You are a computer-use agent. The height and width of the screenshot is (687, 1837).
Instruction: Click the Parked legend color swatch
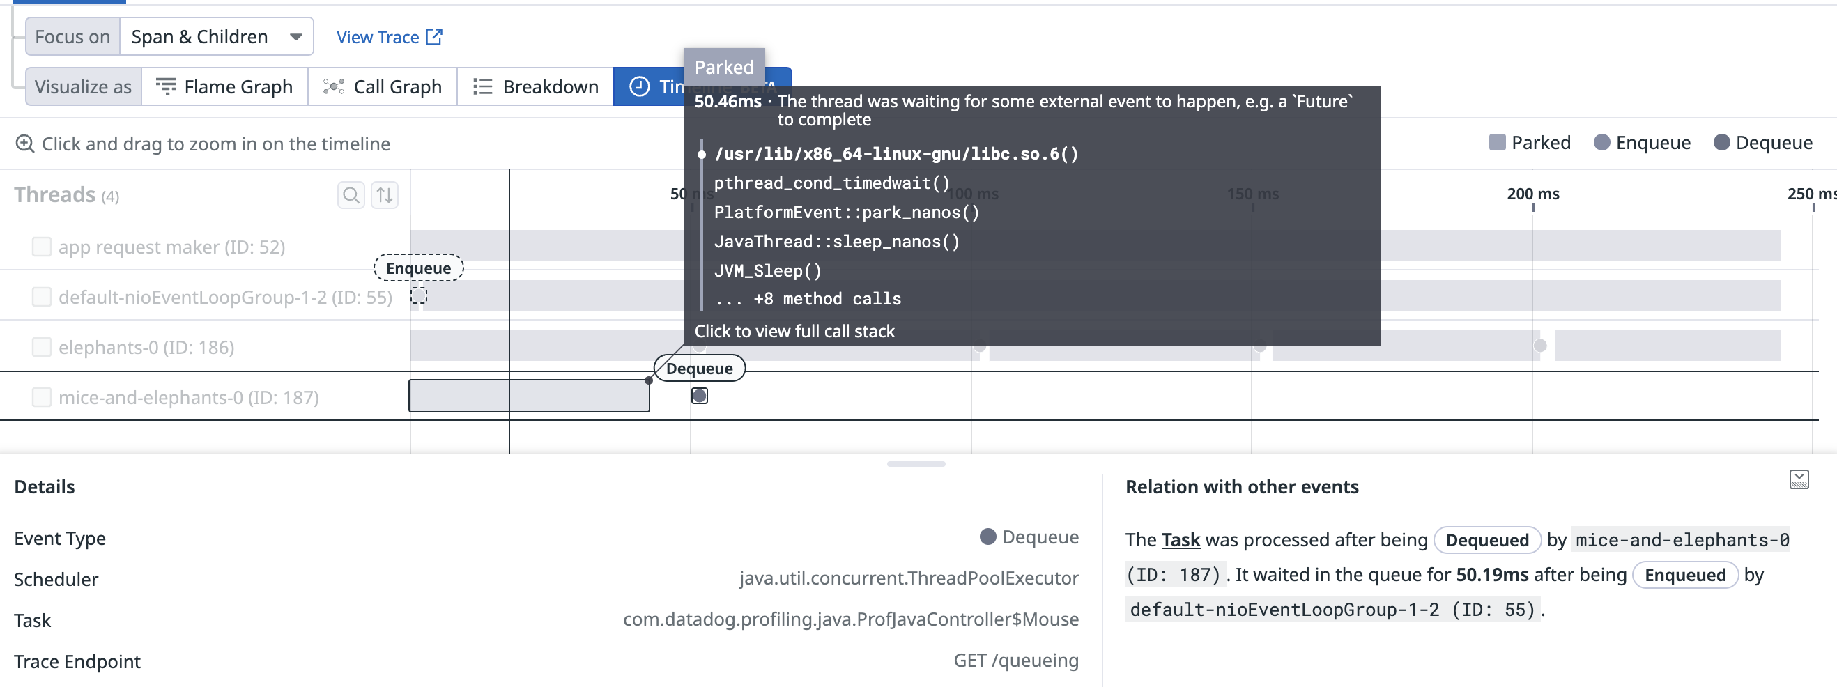pyautogui.click(x=1496, y=143)
